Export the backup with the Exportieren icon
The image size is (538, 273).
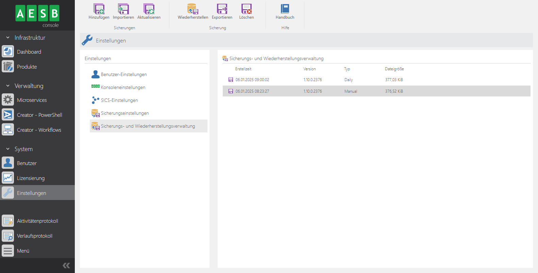[x=222, y=9]
